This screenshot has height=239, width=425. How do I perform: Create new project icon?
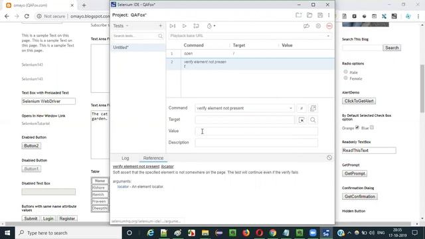(x=298, y=15)
